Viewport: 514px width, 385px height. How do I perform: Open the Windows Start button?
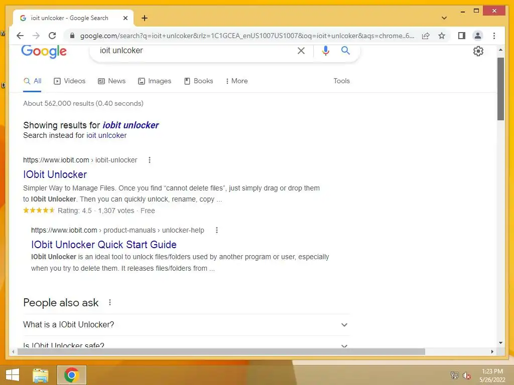tap(13, 375)
